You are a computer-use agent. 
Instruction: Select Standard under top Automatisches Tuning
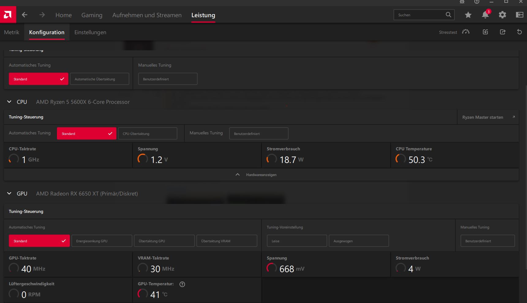39,79
